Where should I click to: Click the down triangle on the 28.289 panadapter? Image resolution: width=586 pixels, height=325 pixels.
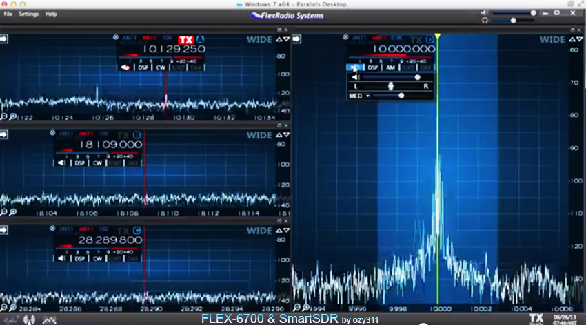click(x=286, y=230)
